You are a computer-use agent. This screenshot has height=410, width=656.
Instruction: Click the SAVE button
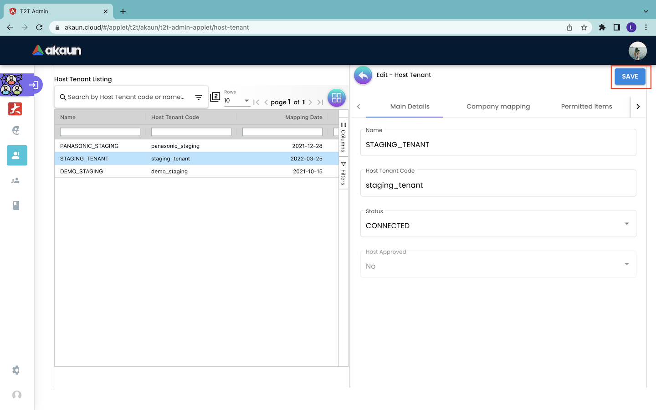click(630, 77)
